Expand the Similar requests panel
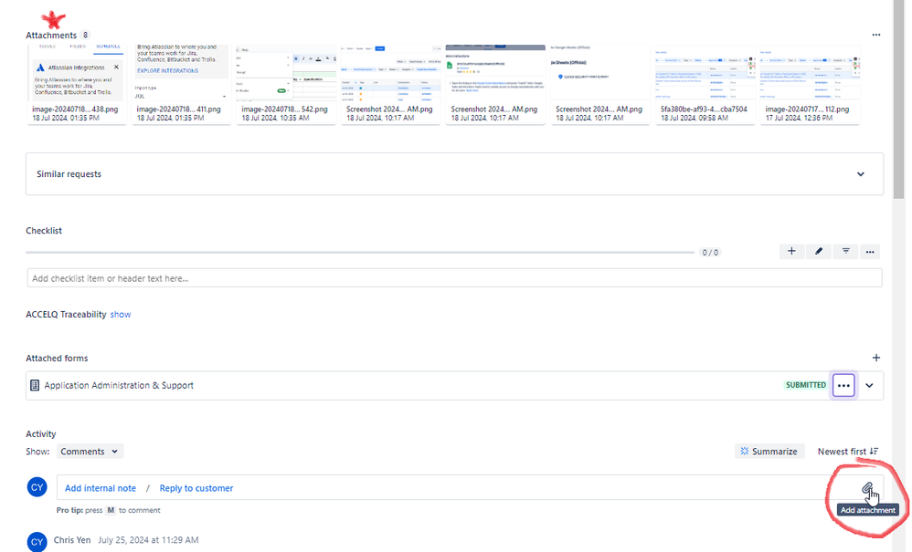The width and height of the screenshot is (912, 552). pos(860,174)
